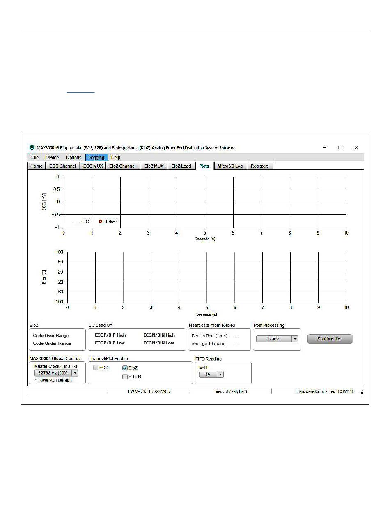The image size is (390, 515).
Task: Maximize the evaluation software window
Action: point(340,148)
